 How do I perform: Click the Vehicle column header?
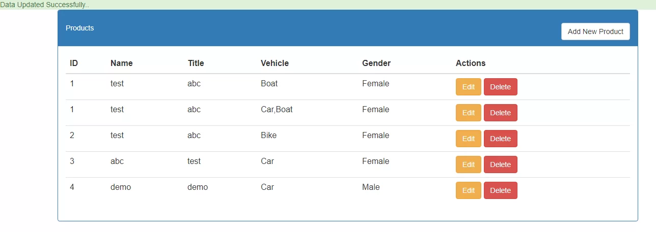click(275, 63)
